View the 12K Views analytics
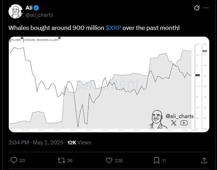This screenshot has width=217, height=170. pos(79,142)
